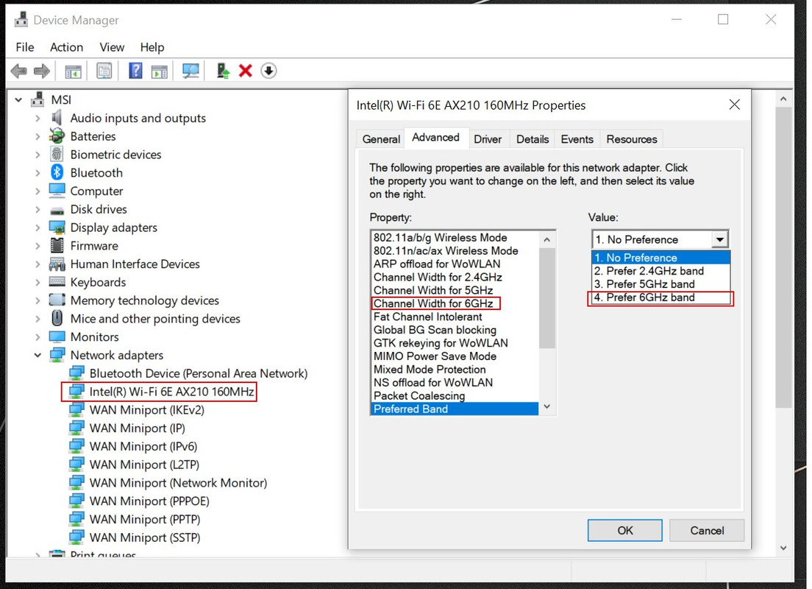
Task: Click Show/Hide Console Tree toolbar icon
Action: [x=73, y=71]
